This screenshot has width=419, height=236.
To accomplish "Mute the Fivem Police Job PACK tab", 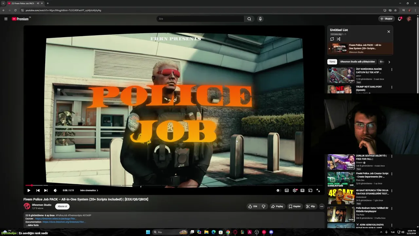I will point(38,3).
